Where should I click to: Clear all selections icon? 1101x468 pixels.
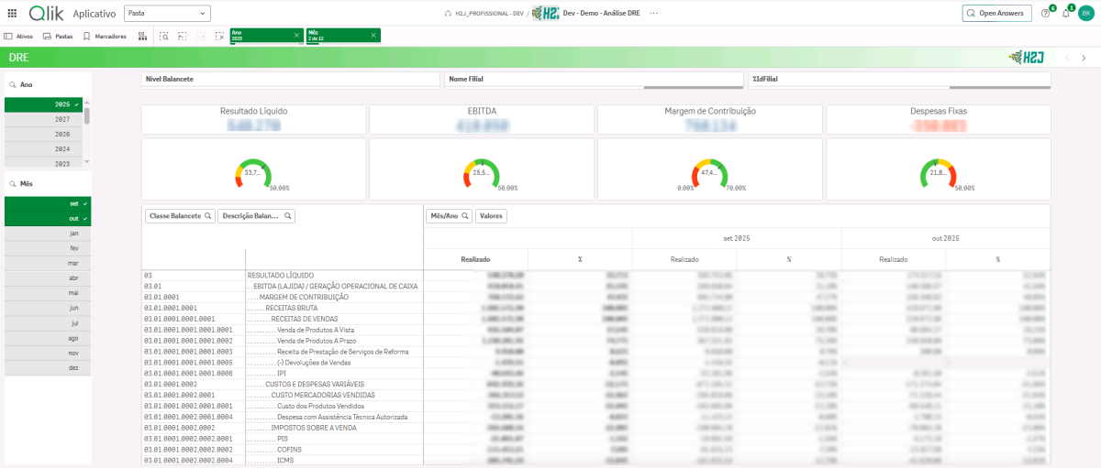click(219, 37)
